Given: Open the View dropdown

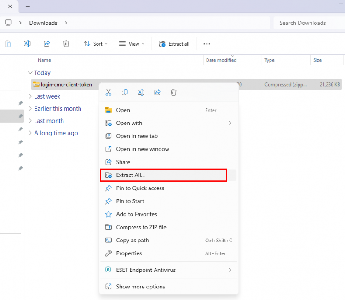Looking at the screenshot, I should [131, 44].
